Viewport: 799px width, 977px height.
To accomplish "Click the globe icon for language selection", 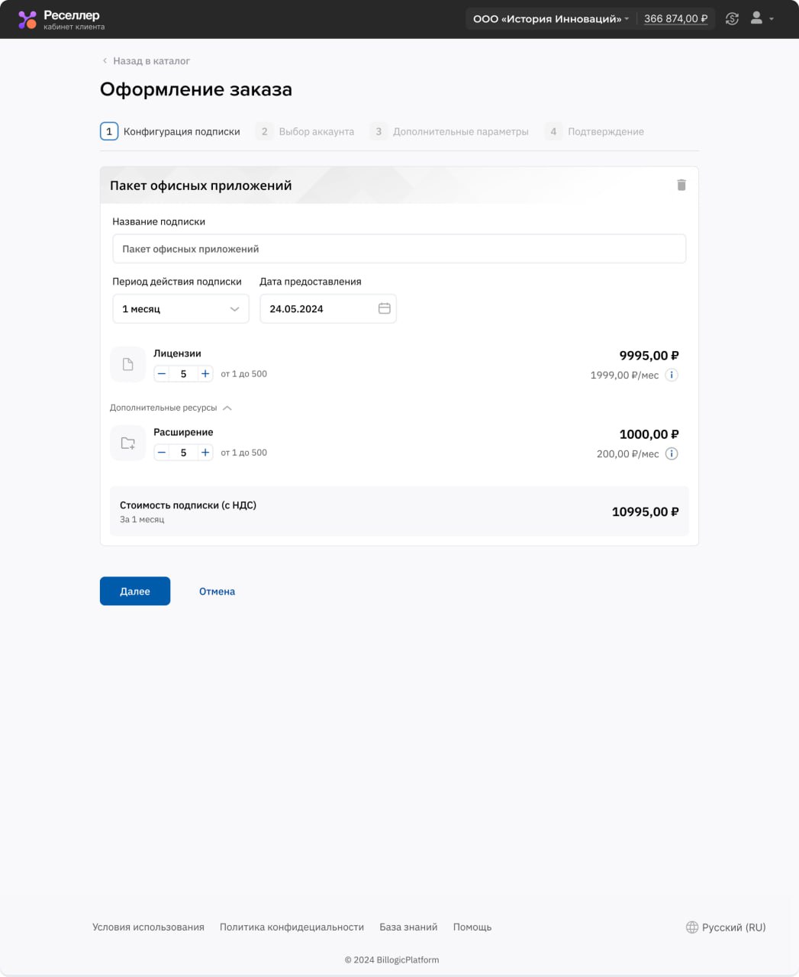I will pyautogui.click(x=691, y=927).
